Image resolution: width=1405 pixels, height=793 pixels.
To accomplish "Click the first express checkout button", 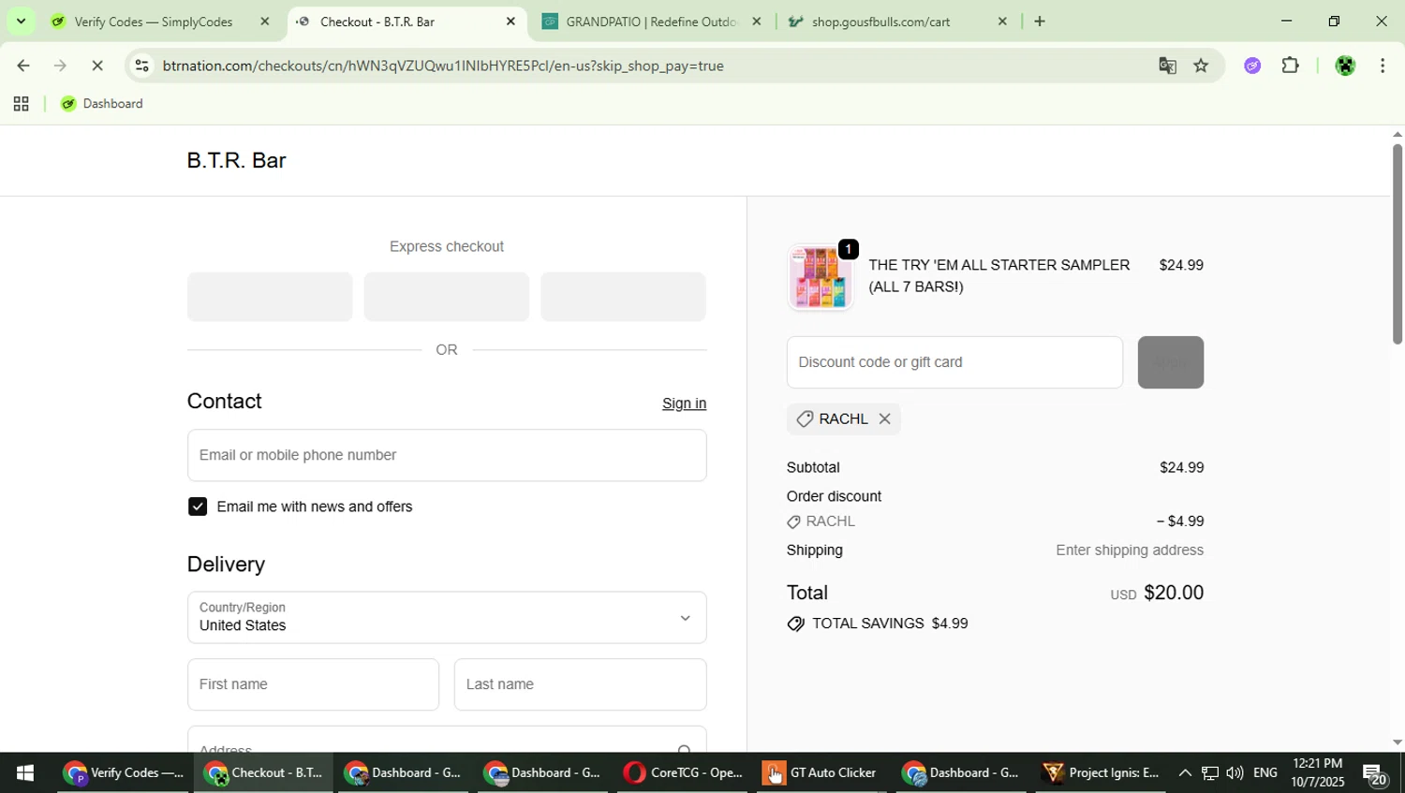I will [x=270, y=297].
